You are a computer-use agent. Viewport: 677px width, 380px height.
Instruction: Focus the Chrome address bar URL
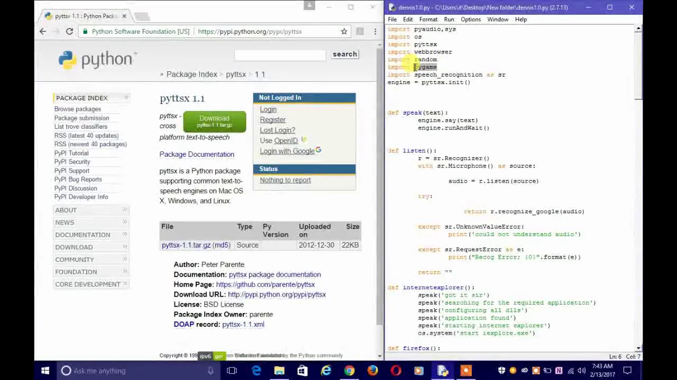click(x=250, y=32)
